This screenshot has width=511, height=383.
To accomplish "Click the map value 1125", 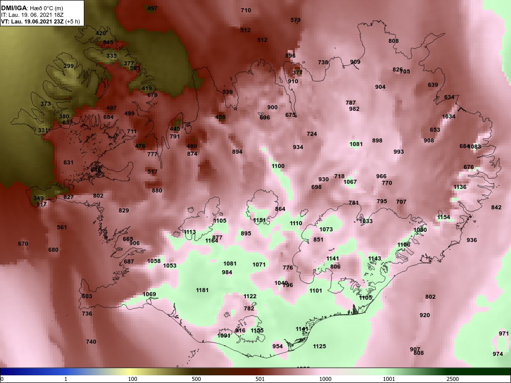I will point(319,347).
